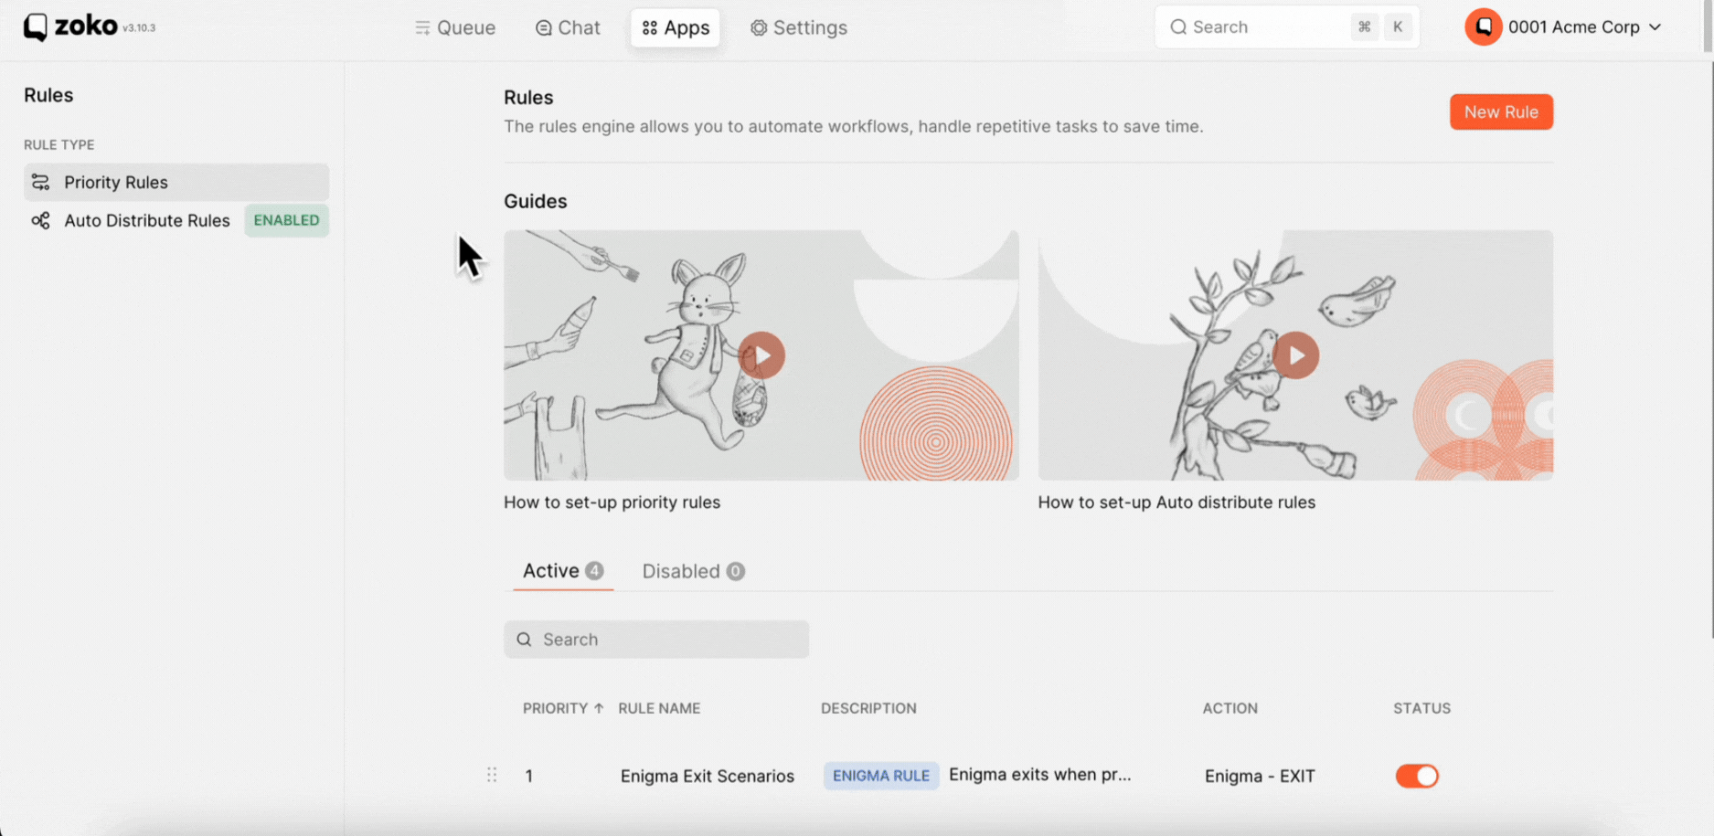Click the Acme Corp account avatar

[x=1483, y=27]
